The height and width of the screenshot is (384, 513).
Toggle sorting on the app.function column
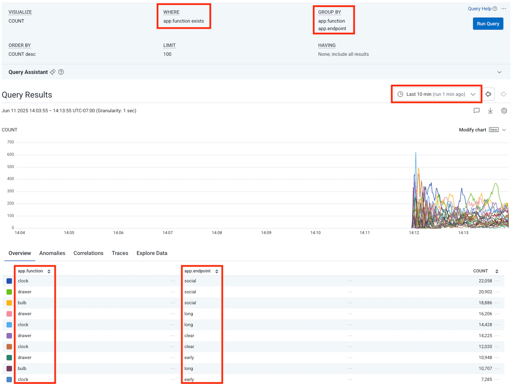point(49,271)
